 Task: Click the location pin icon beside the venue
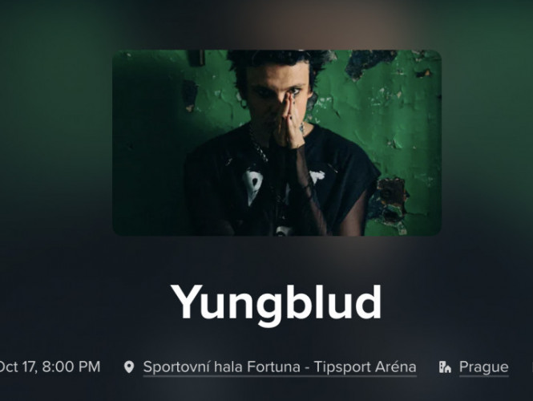[x=129, y=367]
